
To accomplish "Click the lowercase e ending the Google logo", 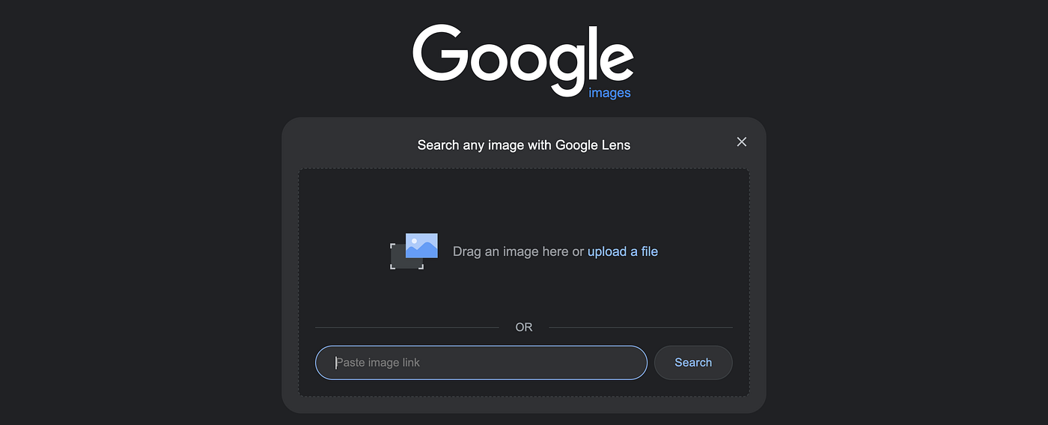I will point(615,61).
